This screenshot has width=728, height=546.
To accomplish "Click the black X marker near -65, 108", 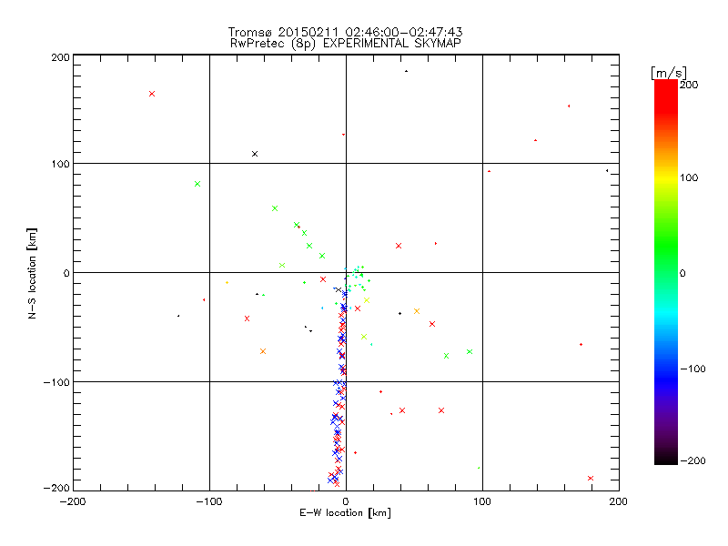I will click(255, 154).
